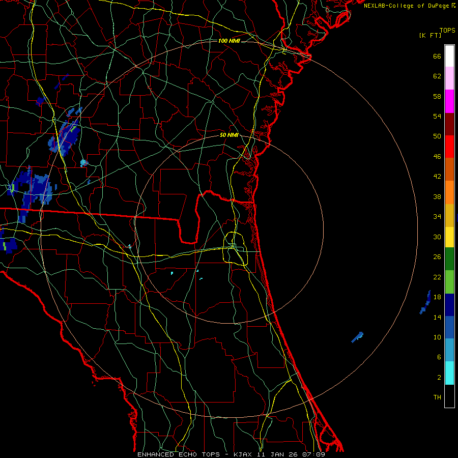Image resolution: width=458 pixels, height=458 pixels.
Task: Click the light green 26 K FT swatch
Action: click(x=449, y=282)
